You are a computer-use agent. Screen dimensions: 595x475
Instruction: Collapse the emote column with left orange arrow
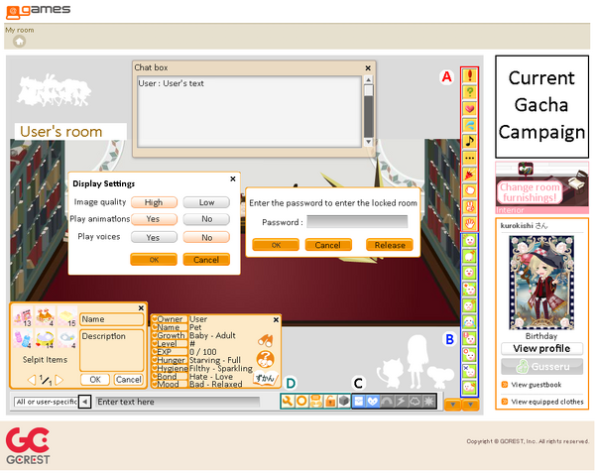(453, 405)
